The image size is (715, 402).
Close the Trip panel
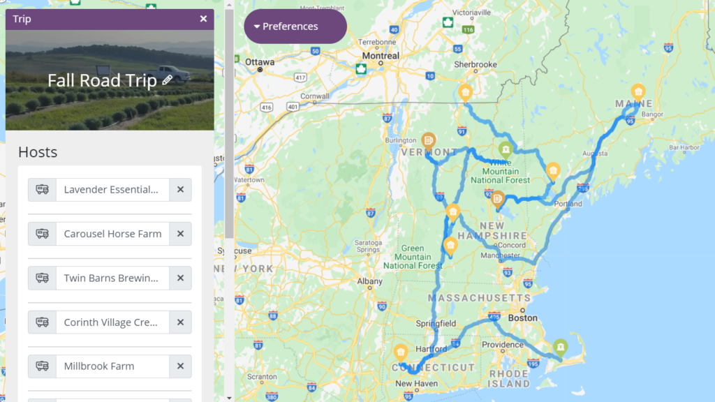[x=203, y=19]
